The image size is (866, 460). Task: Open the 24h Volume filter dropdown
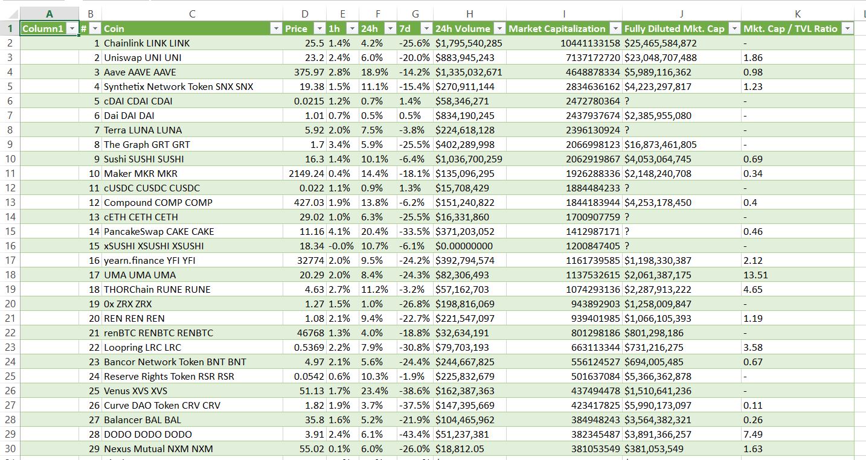499,28
